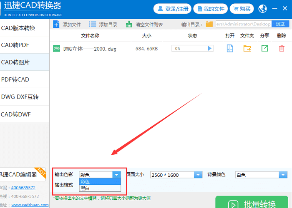Click the 文件名称 column header
The height and width of the screenshot is (208, 292).
[90, 35]
